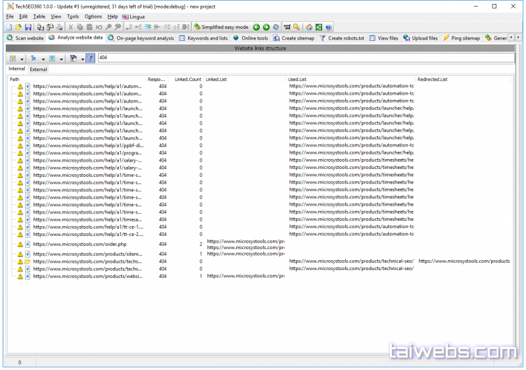526x370 pixels.
Task: Click the Save project floppy icon
Action: [28, 27]
